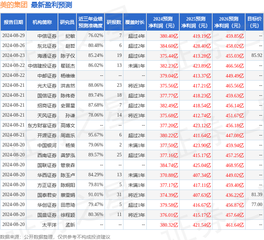The height and width of the screenshot is (240, 264).
Task: Click researcher name 史晋星
Action: click(x=68, y=106)
